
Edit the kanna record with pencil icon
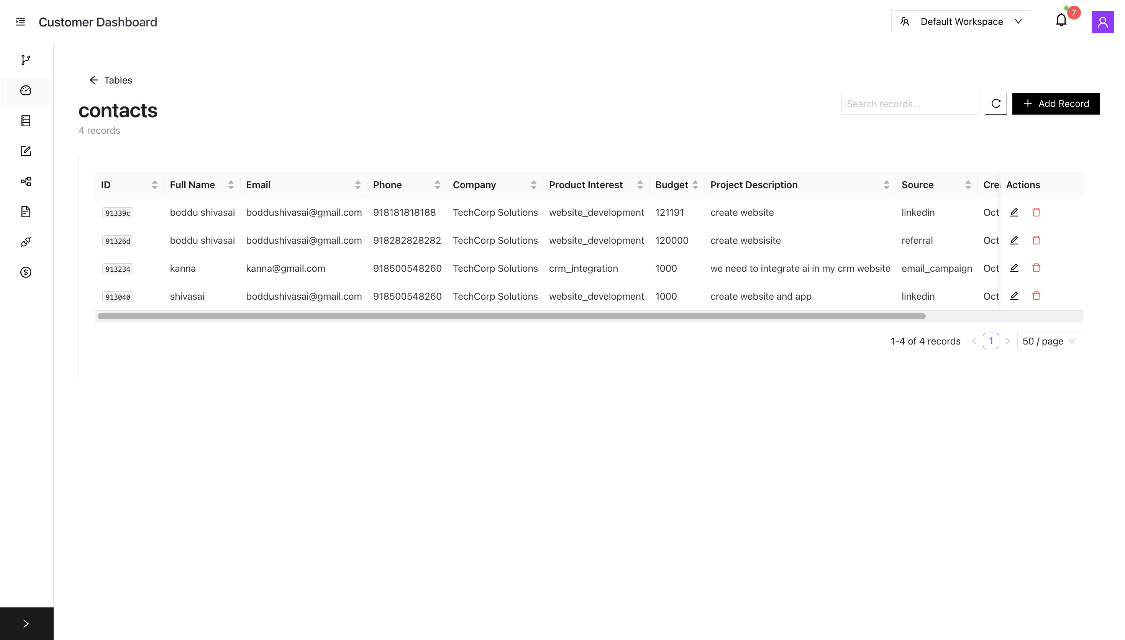coord(1014,268)
